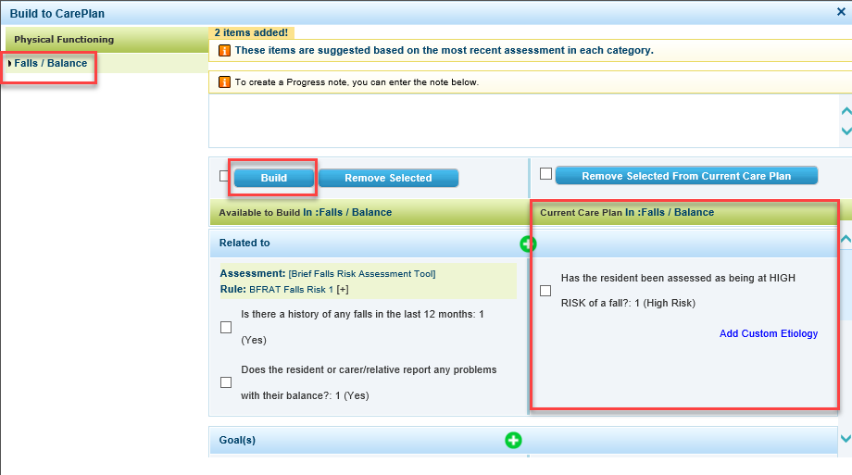Screen dimensions: 852x475
Task: Click info icon beside Progress note hint
Action: point(224,82)
